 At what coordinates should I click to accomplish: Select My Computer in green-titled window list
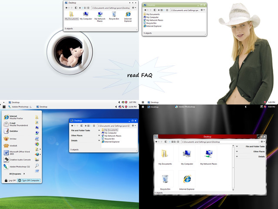[x=151, y=17]
